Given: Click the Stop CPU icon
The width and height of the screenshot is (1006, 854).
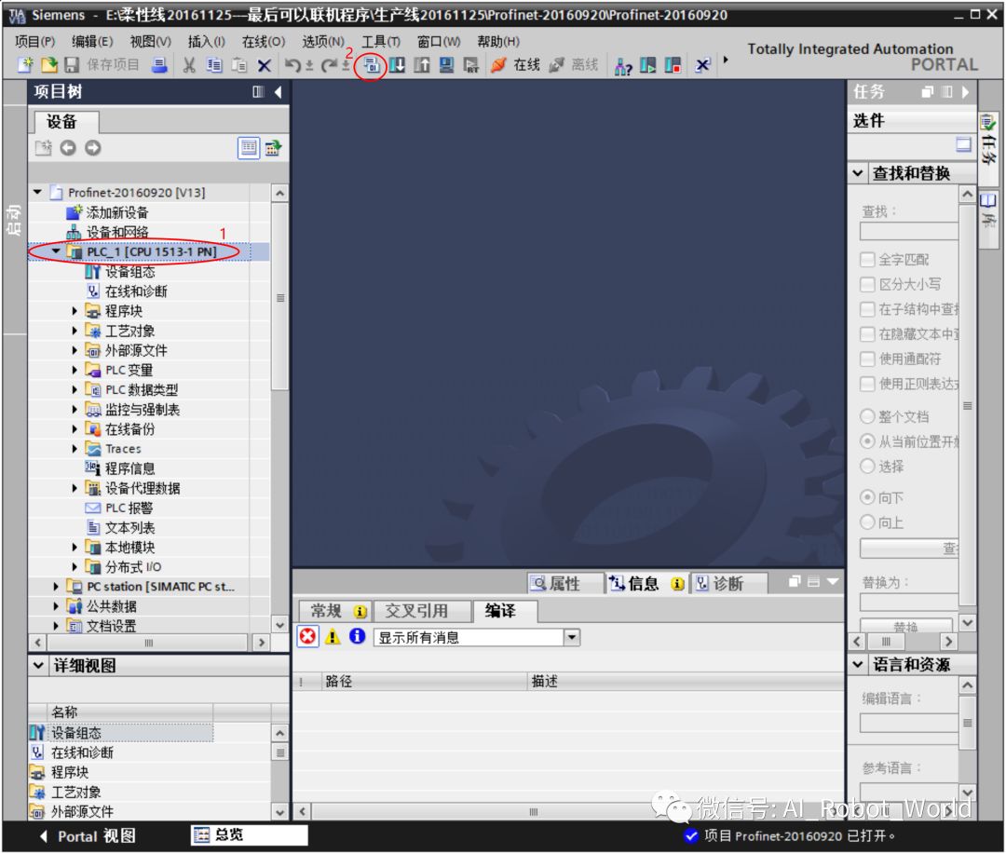Looking at the screenshot, I should [673, 65].
